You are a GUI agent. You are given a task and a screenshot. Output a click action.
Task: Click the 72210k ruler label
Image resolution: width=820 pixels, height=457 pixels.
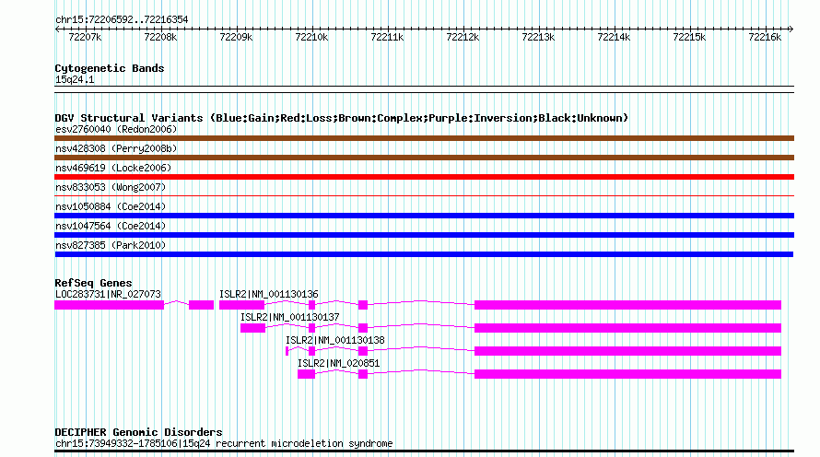pos(311,37)
